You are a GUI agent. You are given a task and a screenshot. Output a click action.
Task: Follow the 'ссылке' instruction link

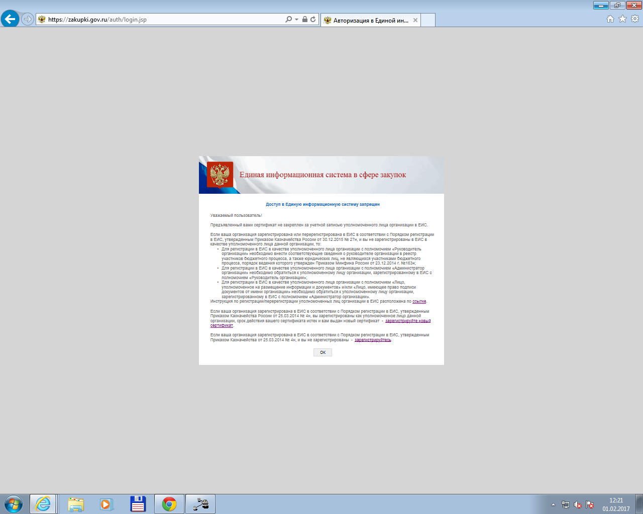(419, 302)
